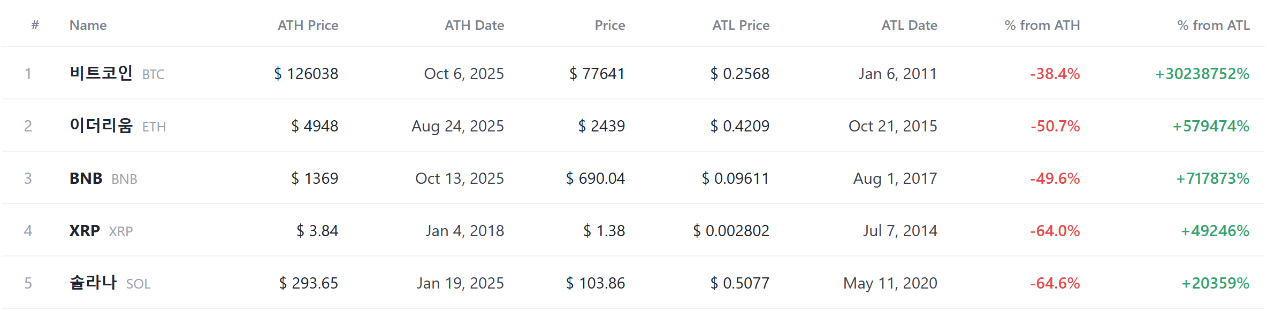This screenshot has height=311, width=1267.
Task: Open the 비트코인 BTC coin link
Action: (117, 73)
